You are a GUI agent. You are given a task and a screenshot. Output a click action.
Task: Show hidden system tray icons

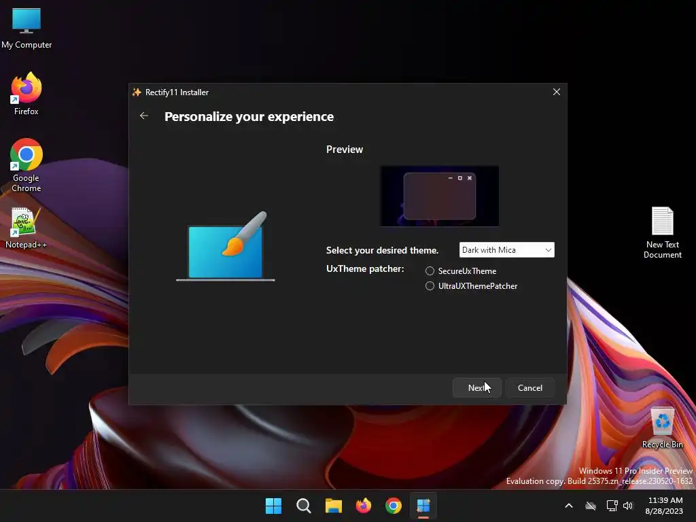tap(569, 506)
